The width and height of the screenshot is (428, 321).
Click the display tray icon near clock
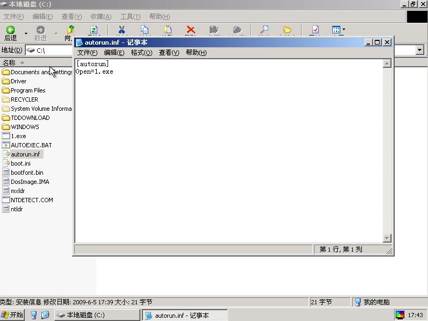[400, 315]
